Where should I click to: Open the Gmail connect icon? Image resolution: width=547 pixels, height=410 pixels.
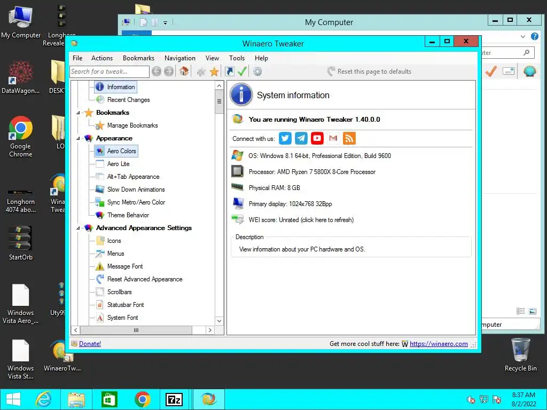click(333, 138)
